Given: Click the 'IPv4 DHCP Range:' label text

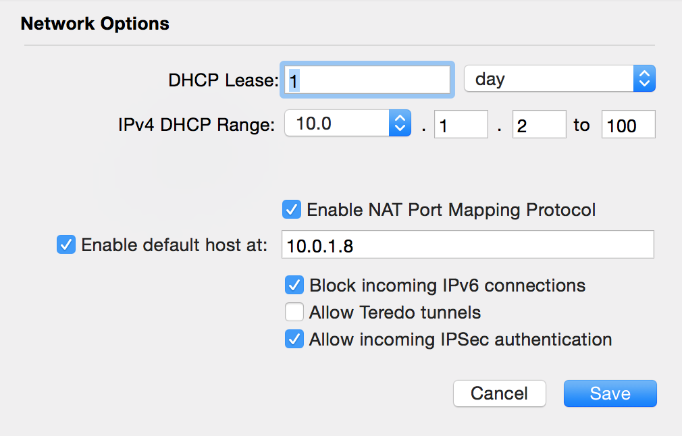Looking at the screenshot, I should pyautogui.click(x=196, y=125).
